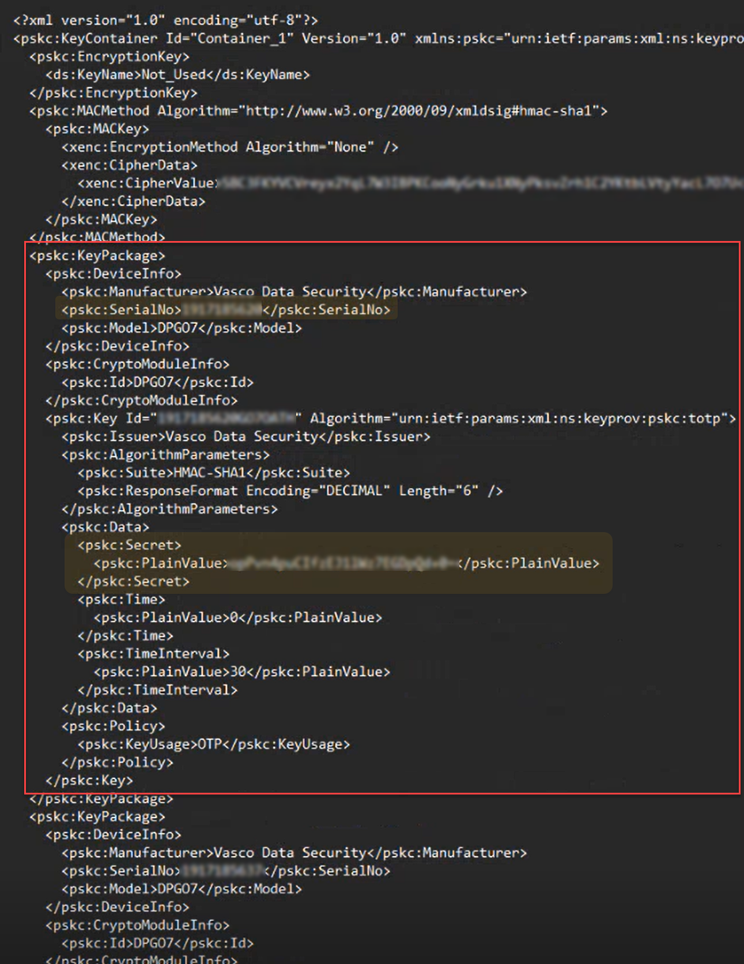The width and height of the screenshot is (744, 964).
Task: Click the closing /pskc:Secret tag
Action: 134,582
